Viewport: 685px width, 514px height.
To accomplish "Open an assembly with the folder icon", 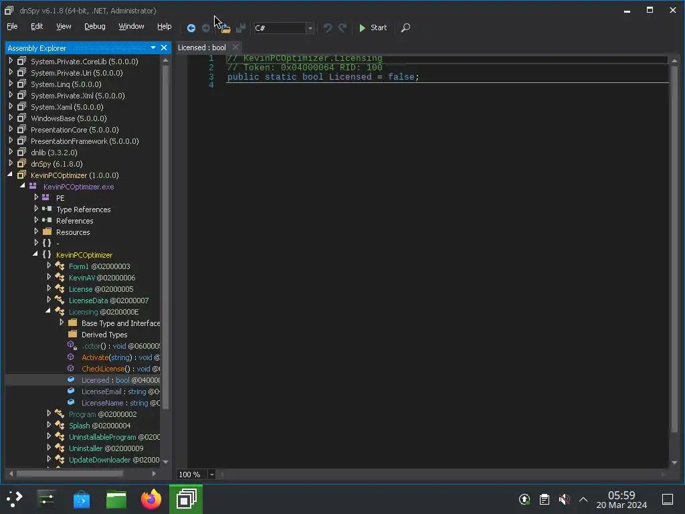I will click(x=225, y=28).
